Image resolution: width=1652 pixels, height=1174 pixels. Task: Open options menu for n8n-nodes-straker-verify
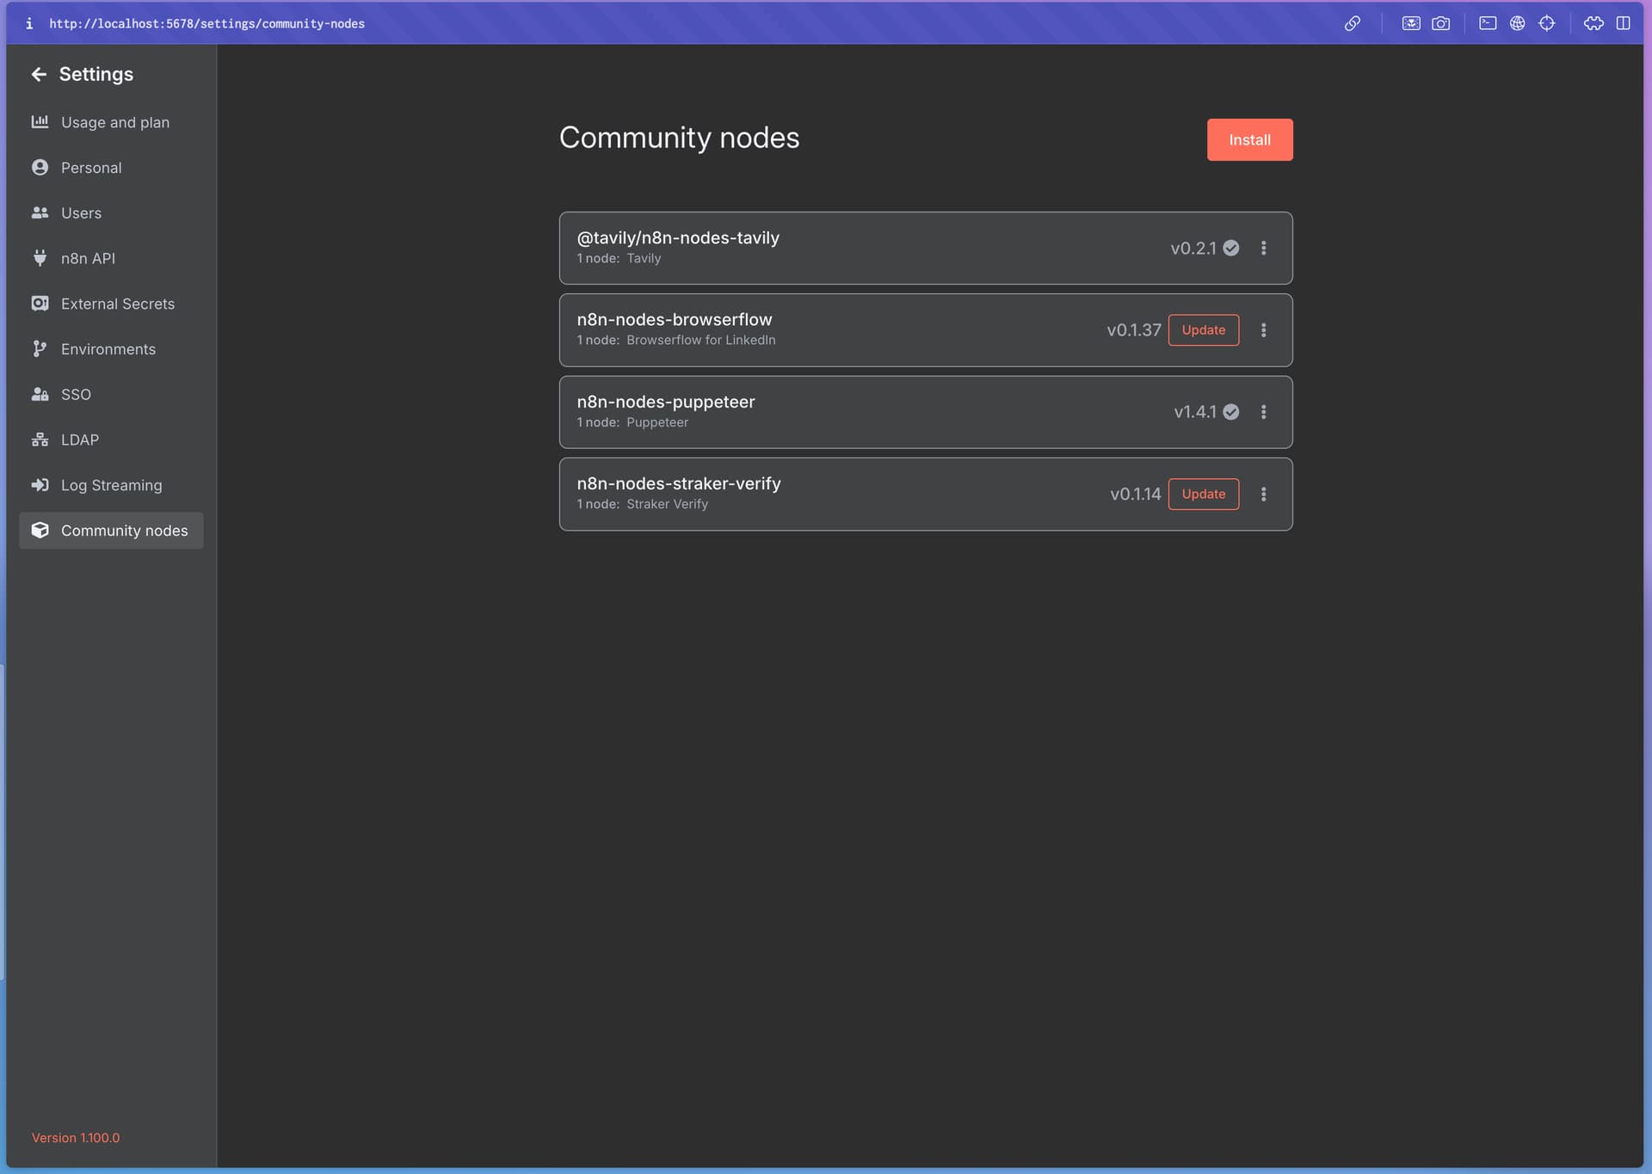pyautogui.click(x=1264, y=495)
